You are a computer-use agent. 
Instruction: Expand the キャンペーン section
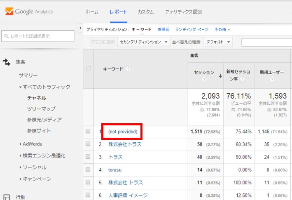20,179
